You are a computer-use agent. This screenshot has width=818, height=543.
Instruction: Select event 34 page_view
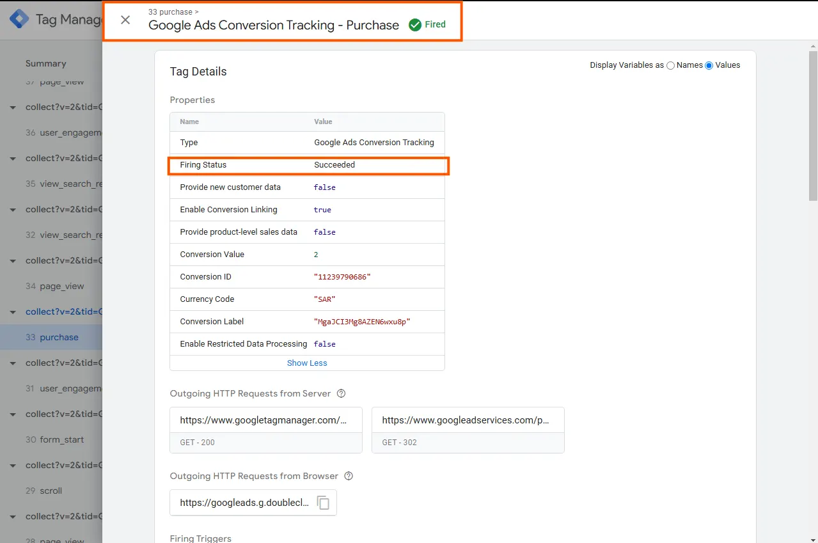(51, 286)
